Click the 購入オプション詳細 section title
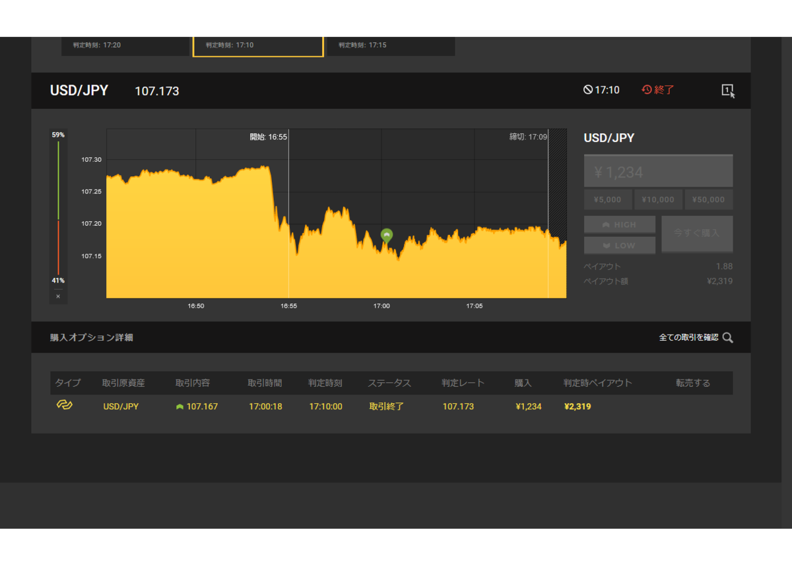 coord(91,337)
